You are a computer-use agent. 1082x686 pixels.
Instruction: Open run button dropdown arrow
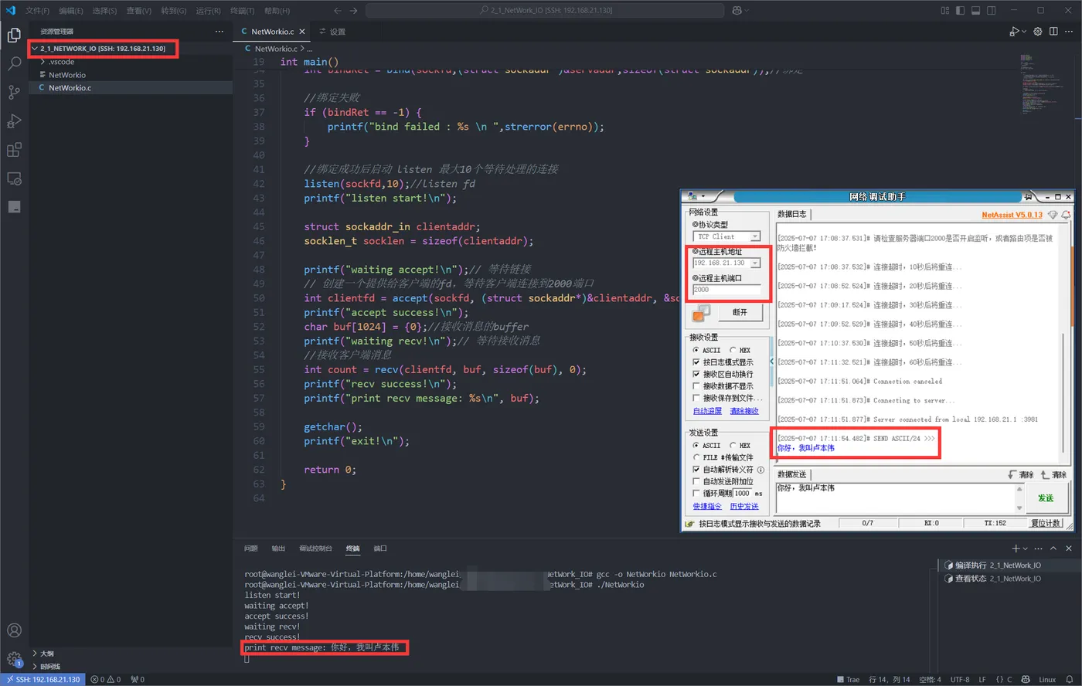[1024, 31]
